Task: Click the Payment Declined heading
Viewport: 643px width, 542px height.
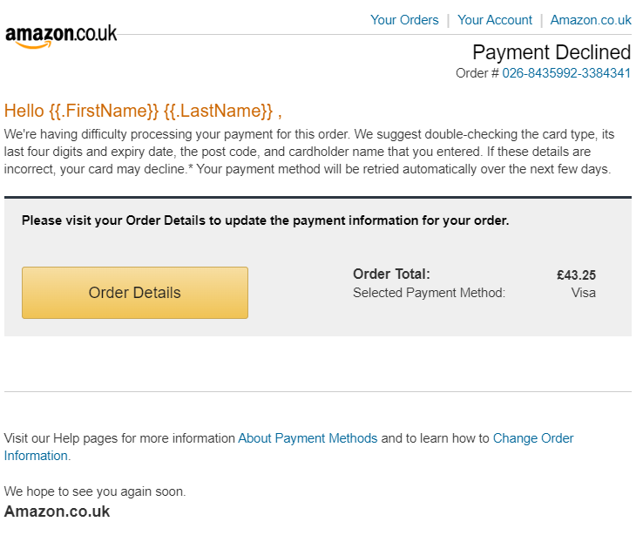Action: tap(552, 52)
